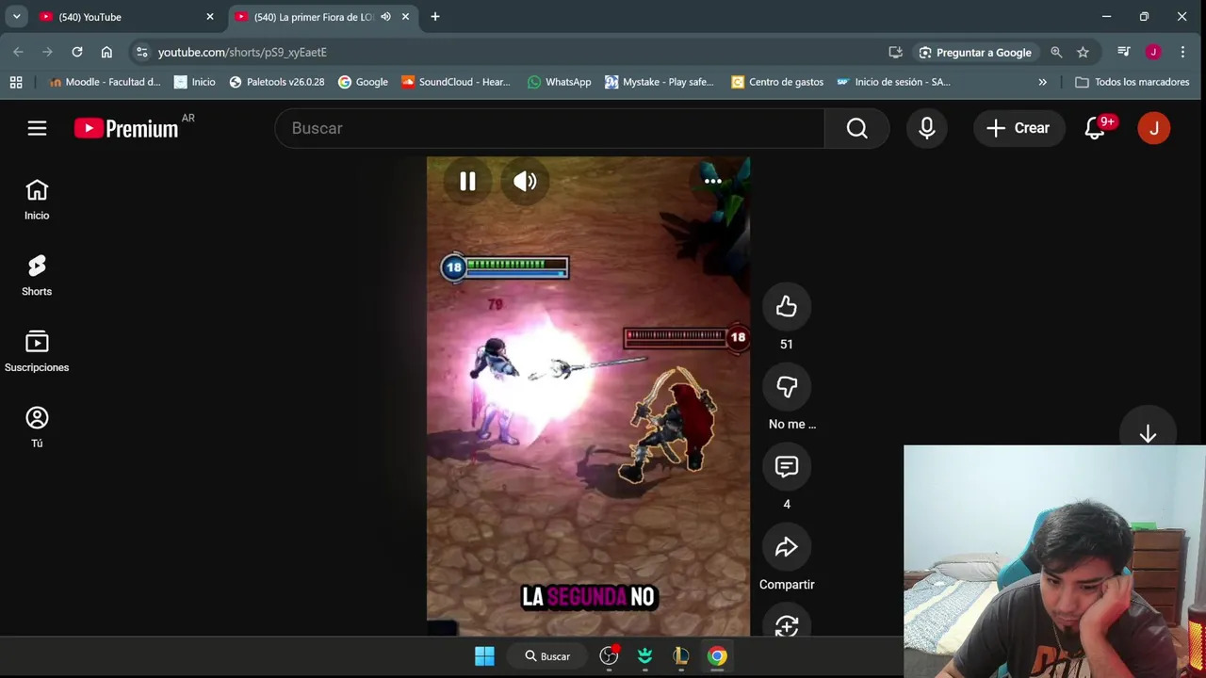Expand hidden bookmarks chevron
The width and height of the screenshot is (1206, 678).
tap(1042, 82)
